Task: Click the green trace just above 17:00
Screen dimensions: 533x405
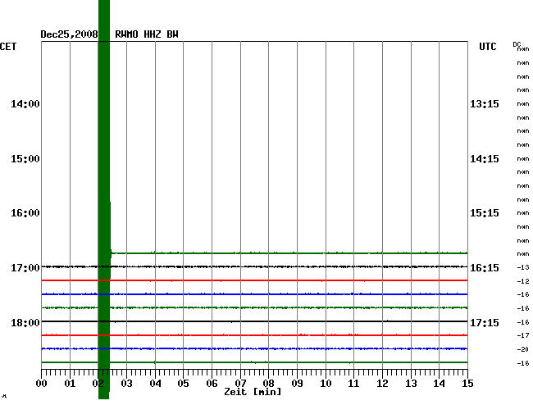Action: tap(289, 253)
